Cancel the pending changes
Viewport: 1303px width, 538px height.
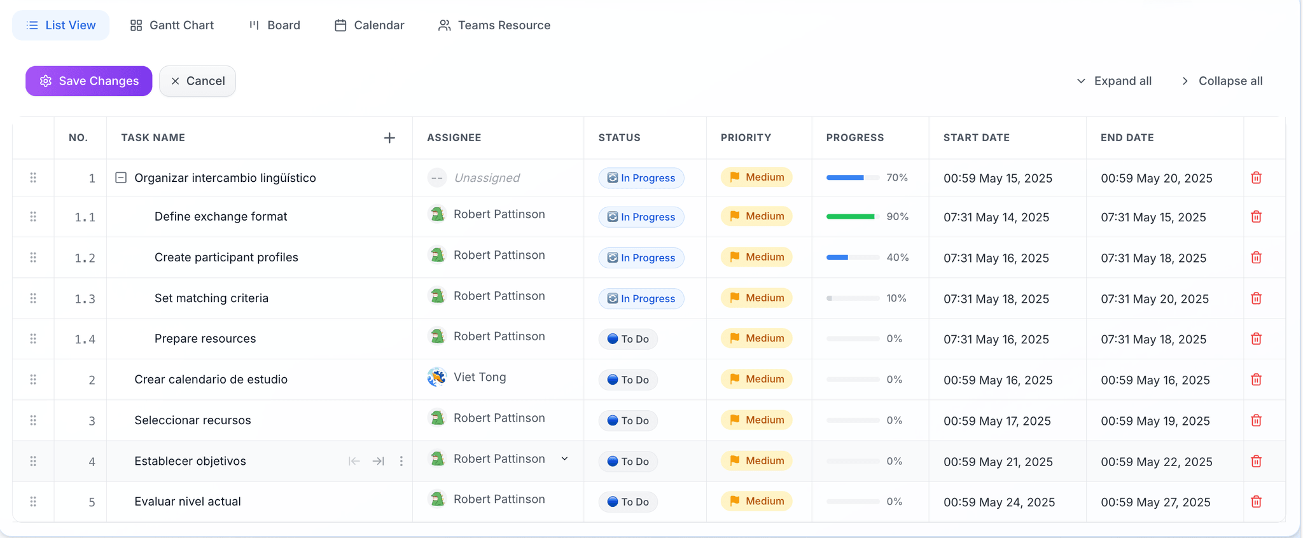[x=197, y=81]
